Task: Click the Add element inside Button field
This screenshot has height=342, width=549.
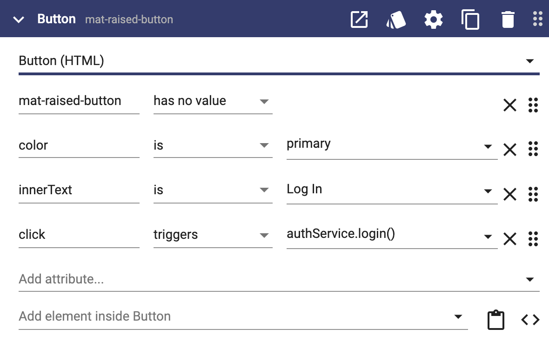Action: pos(243,316)
